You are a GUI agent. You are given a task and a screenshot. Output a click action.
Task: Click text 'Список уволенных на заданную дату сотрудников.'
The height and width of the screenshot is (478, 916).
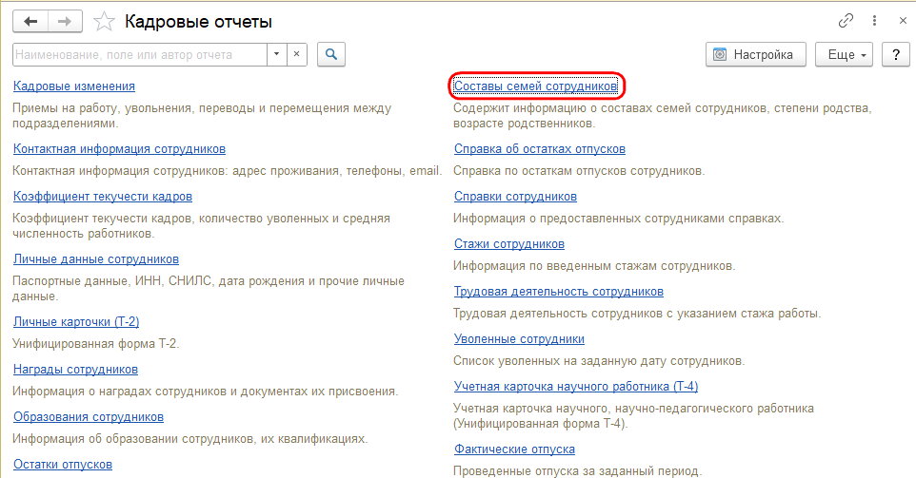click(599, 361)
